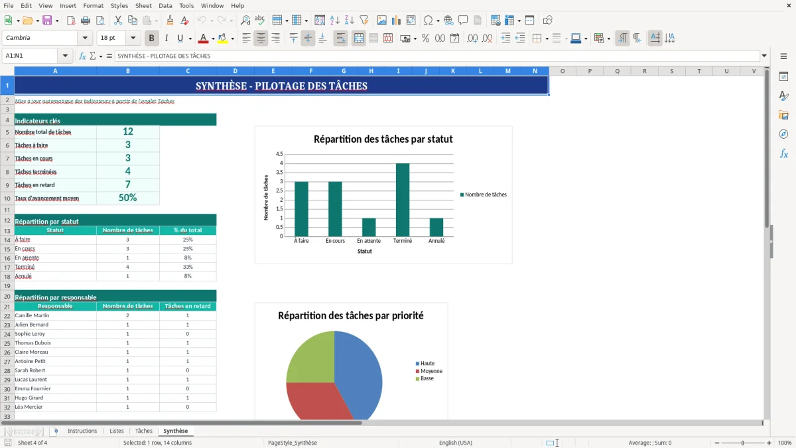The width and height of the screenshot is (796, 448).
Task: Open the Sheet menu
Action: [x=143, y=5]
